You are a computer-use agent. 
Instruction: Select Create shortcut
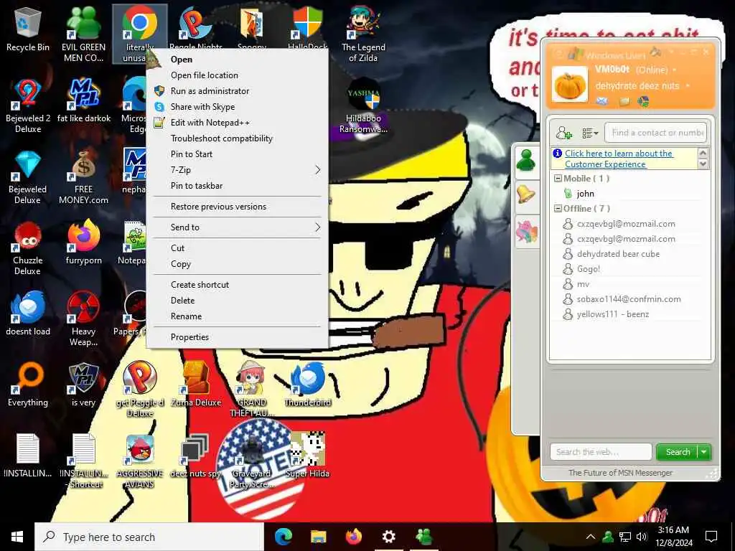200,285
